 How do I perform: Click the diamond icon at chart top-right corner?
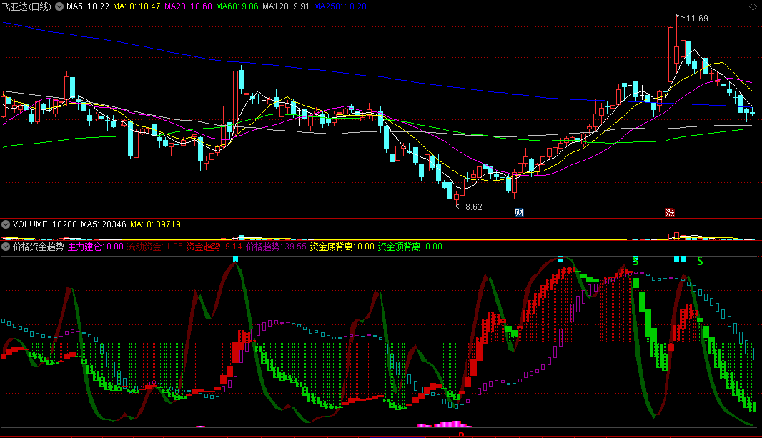(753, 7)
